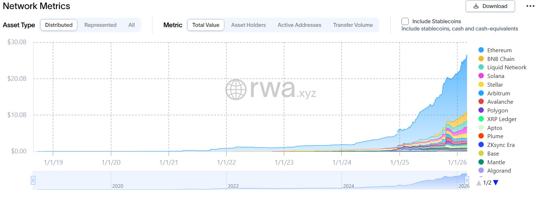Go to next legend page arrow
This screenshot has width=539, height=198.
[496, 183]
